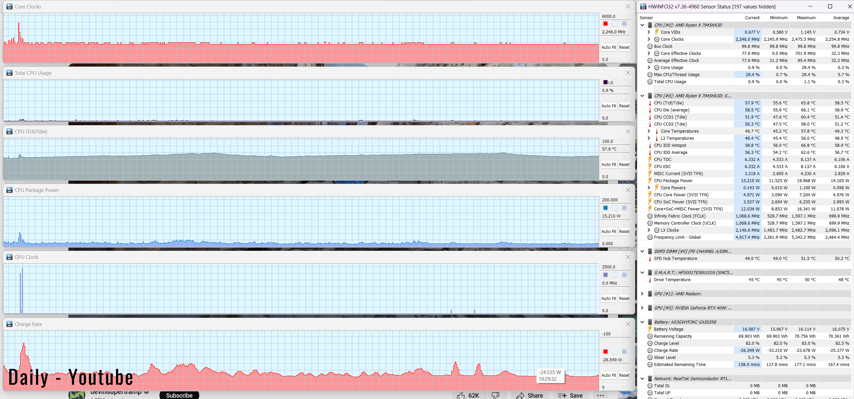Click Reset in Charge Rate graph
Screen dimensions: 854x399
point(624,375)
